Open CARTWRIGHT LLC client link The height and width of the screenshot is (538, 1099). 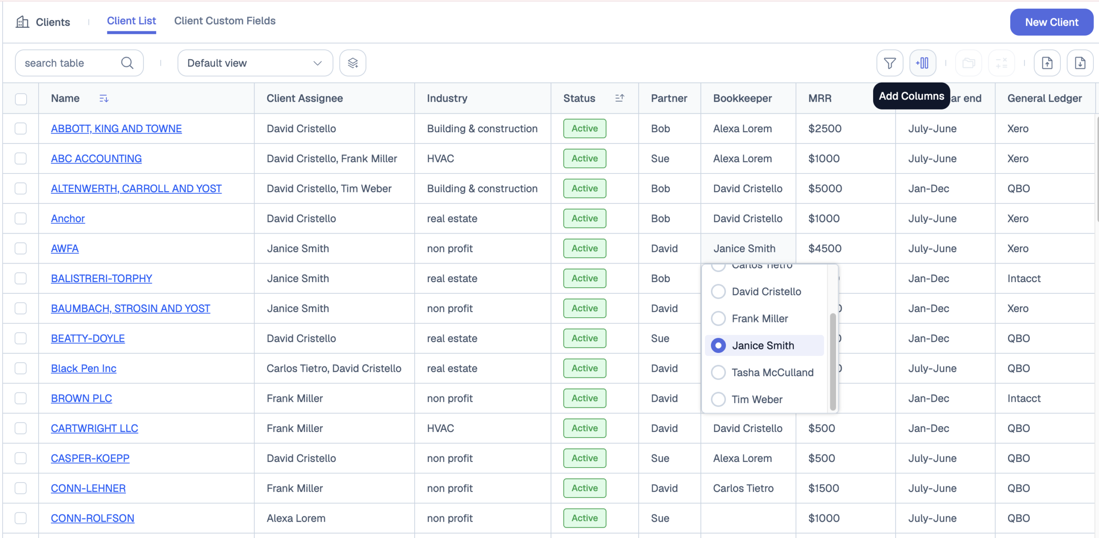pos(94,428)
